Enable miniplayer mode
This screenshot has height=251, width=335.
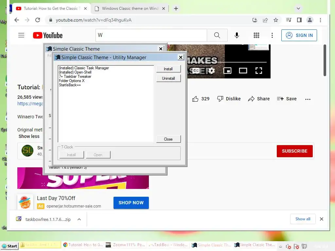[x=227, y=71]
